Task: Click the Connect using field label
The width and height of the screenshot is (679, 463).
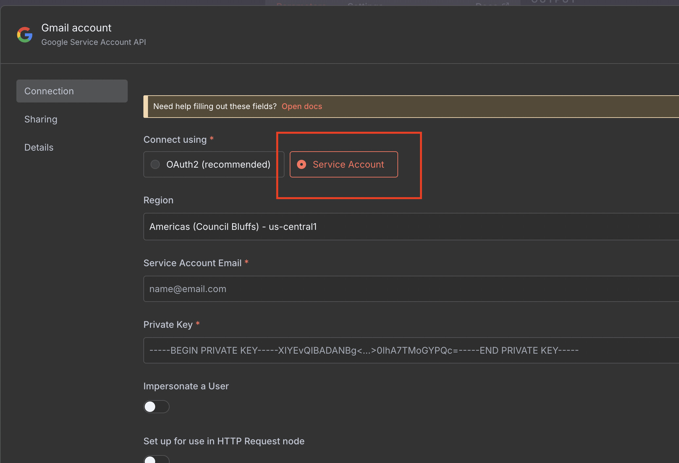Action: coord(175,139)
